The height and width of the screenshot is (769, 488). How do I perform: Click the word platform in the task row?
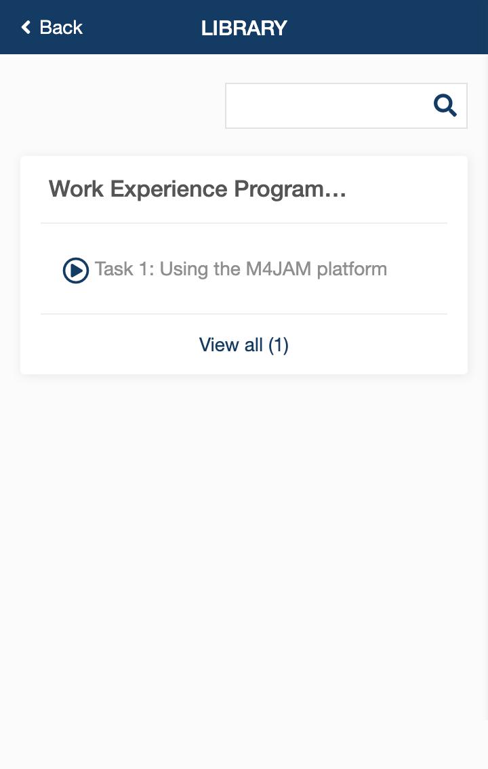coord(352,269)
